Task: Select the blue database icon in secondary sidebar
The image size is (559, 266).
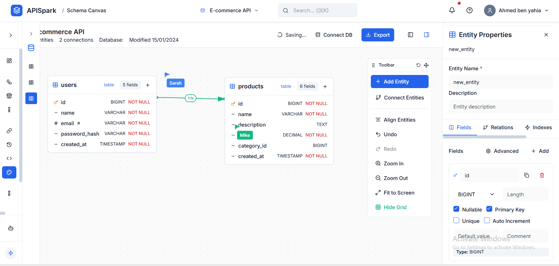Action: click(31, 48)
